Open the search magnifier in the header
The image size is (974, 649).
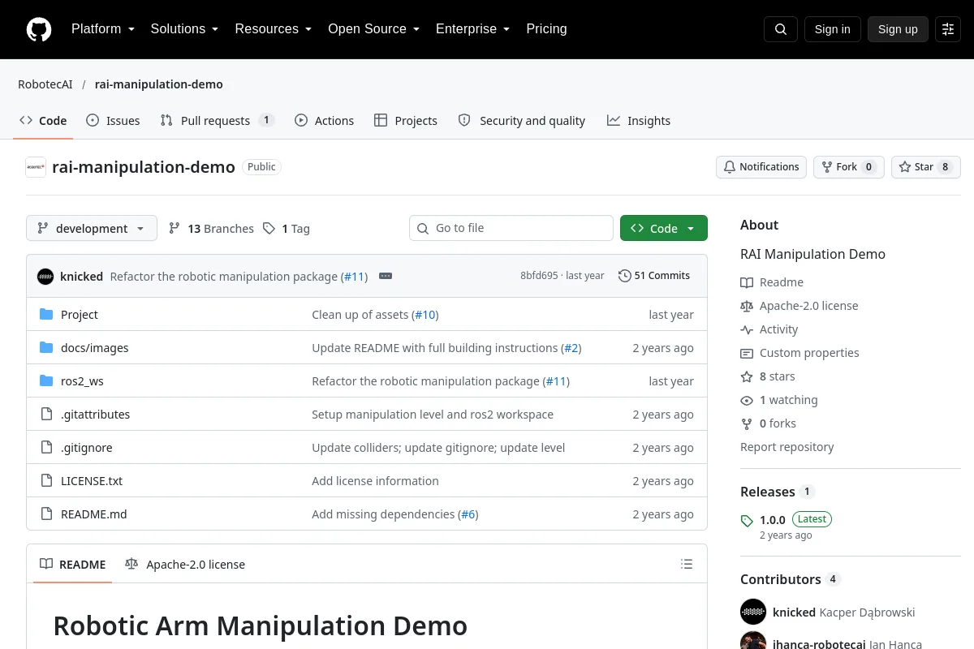click(781, 29)
